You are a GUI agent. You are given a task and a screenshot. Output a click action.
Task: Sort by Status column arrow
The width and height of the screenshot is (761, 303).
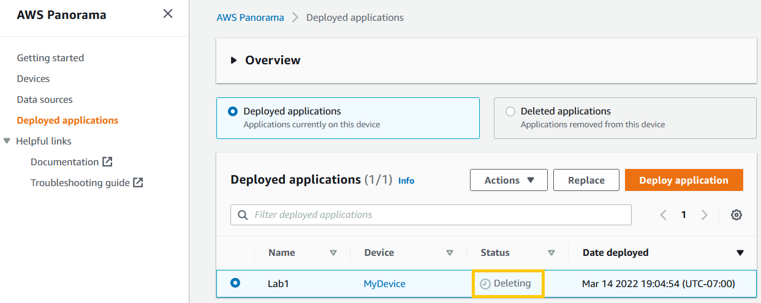[551, 252]
